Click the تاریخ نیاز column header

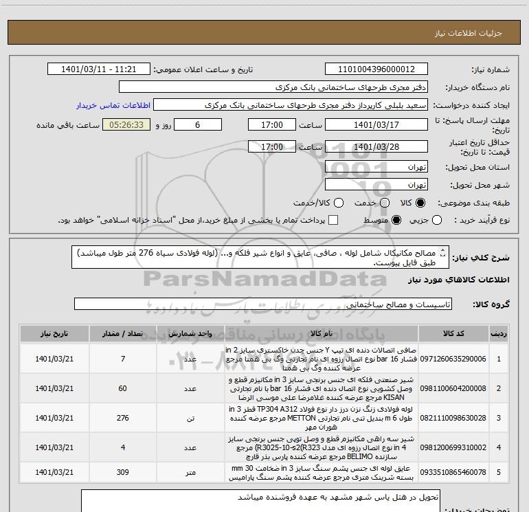54,333
